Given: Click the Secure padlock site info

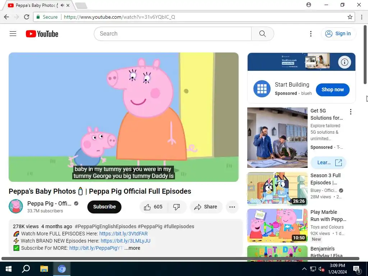Looking at the screenshot, I should coord(47,17).
